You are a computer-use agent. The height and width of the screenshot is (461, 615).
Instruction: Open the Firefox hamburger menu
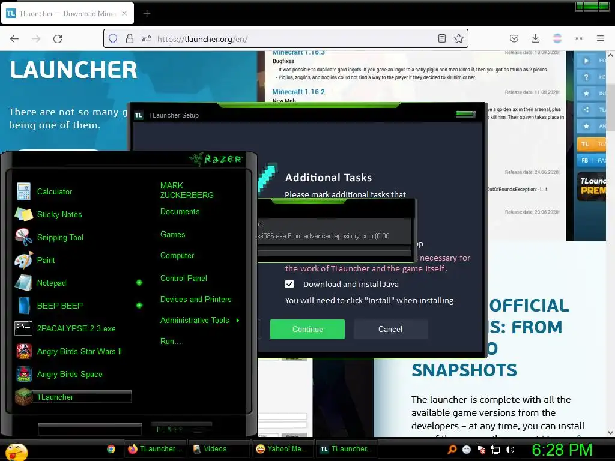pos(601,38)
